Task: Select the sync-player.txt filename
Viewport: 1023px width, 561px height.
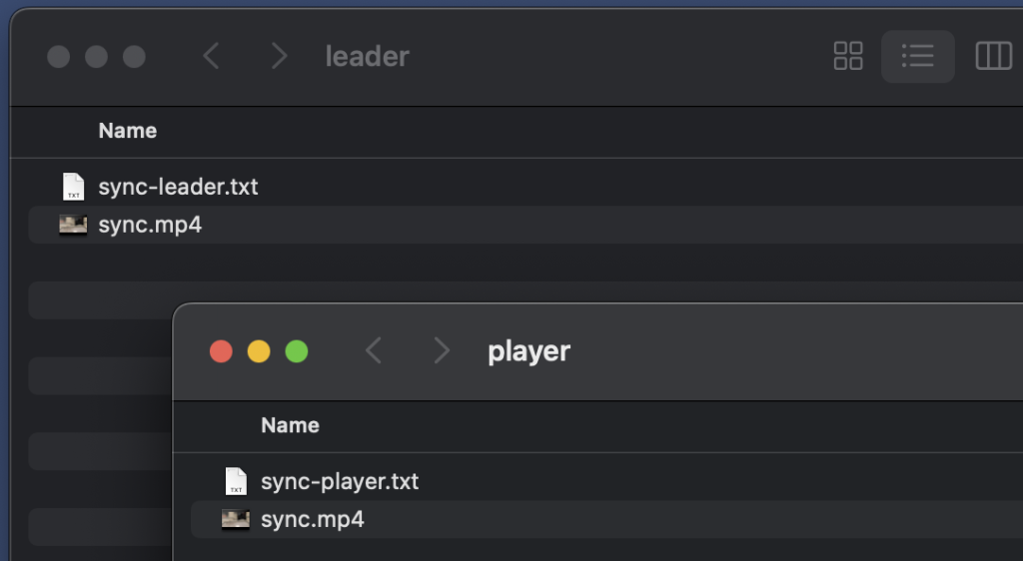Action: click(340, 481)
